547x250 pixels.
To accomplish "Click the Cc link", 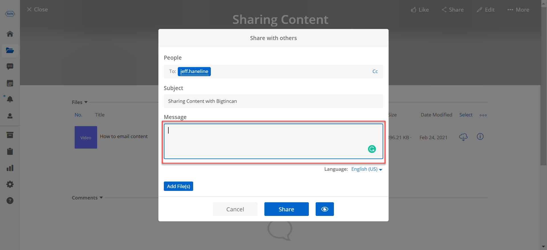I will (x=375, y=71).
